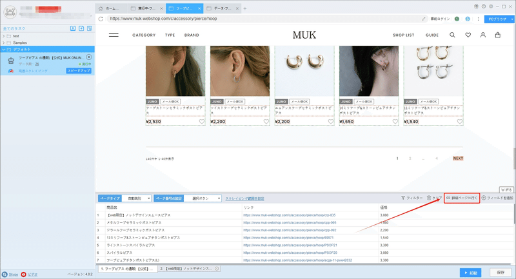Click the フィルター button
This screenshot has height=279, width=516.
click(x=412, y=198)
